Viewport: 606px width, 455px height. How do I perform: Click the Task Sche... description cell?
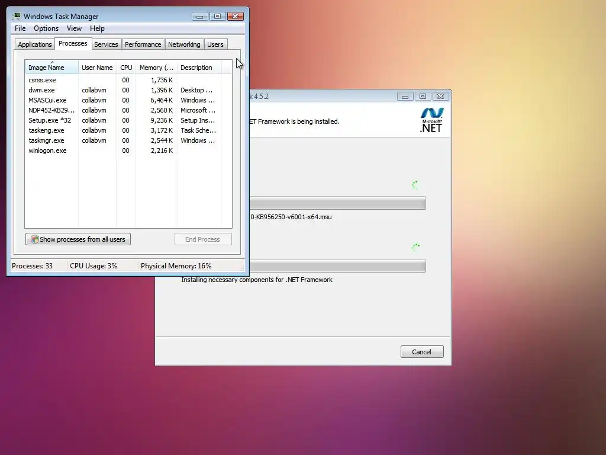tap(198, 130)
